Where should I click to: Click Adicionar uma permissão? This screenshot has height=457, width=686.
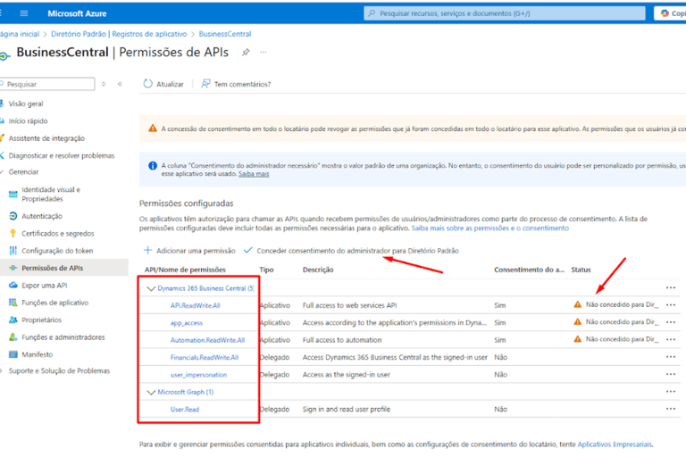189,251
